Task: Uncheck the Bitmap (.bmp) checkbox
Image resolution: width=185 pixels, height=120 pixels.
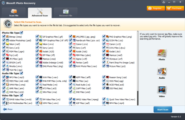Action: (x=3, y=37)
